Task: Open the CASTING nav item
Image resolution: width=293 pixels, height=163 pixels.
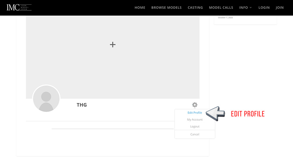Action: (x=195, y=8)
